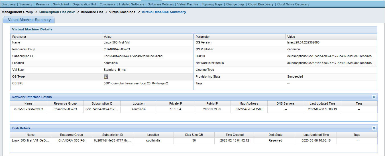Click the Linux-503-first-VM_OsDi... disk name
The width and height of the screenshot is (385, 156).
(x=31, y=141)
